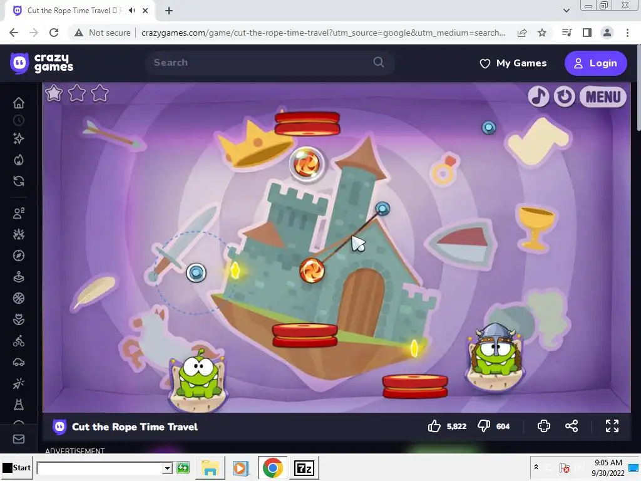Image resolution: width=641 pixels, height=481 pixels.
Task: Share the game via share icon
Action: 572,426
